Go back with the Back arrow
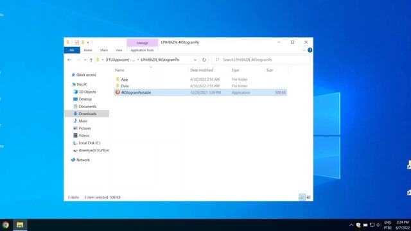The width and height of the screenshot is (411, 231). coord(69,60)
